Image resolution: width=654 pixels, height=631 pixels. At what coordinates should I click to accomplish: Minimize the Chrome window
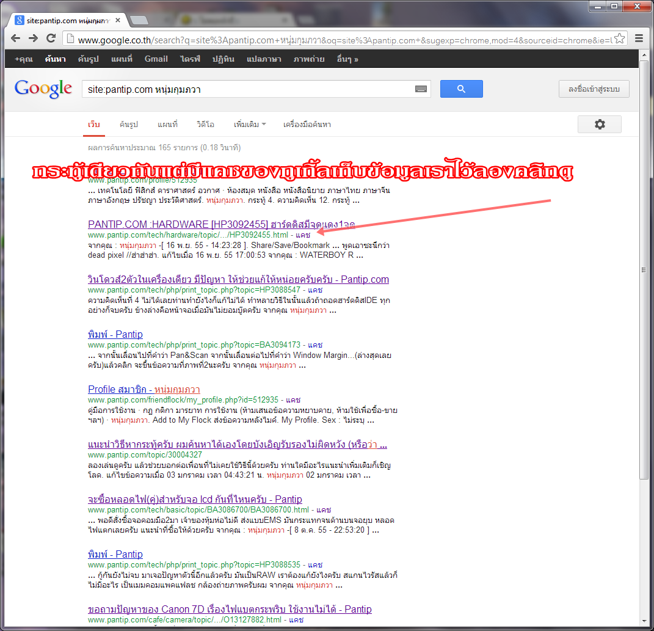[x=598, y=6]
